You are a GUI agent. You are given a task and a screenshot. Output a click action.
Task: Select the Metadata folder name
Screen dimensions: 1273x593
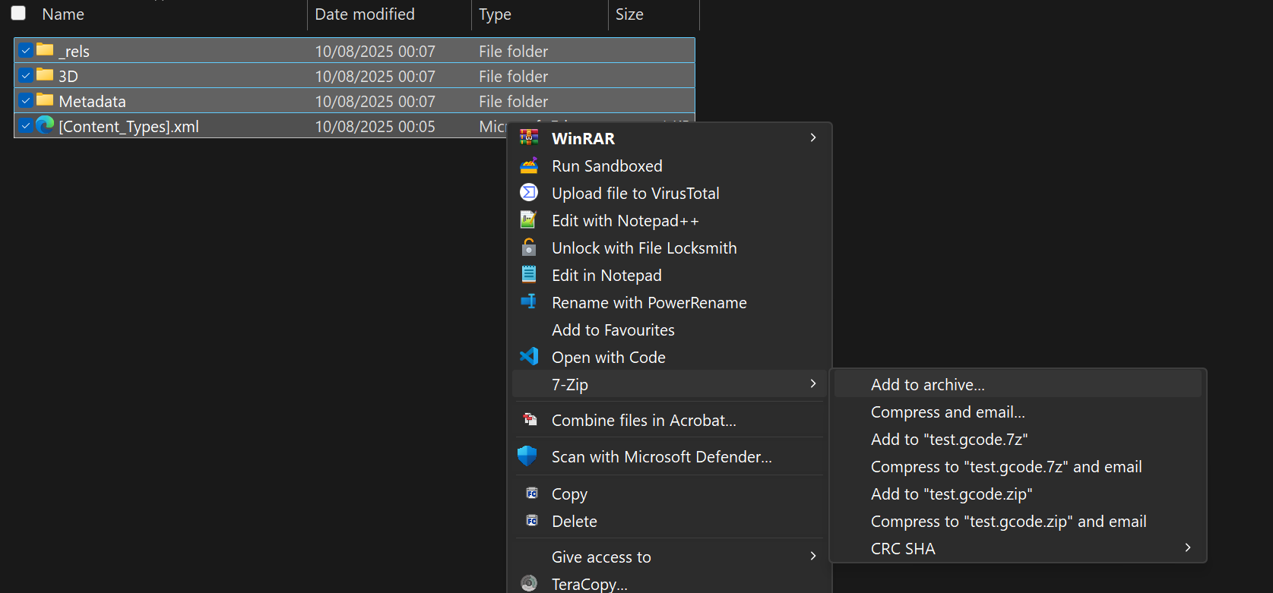pos(92,101)
